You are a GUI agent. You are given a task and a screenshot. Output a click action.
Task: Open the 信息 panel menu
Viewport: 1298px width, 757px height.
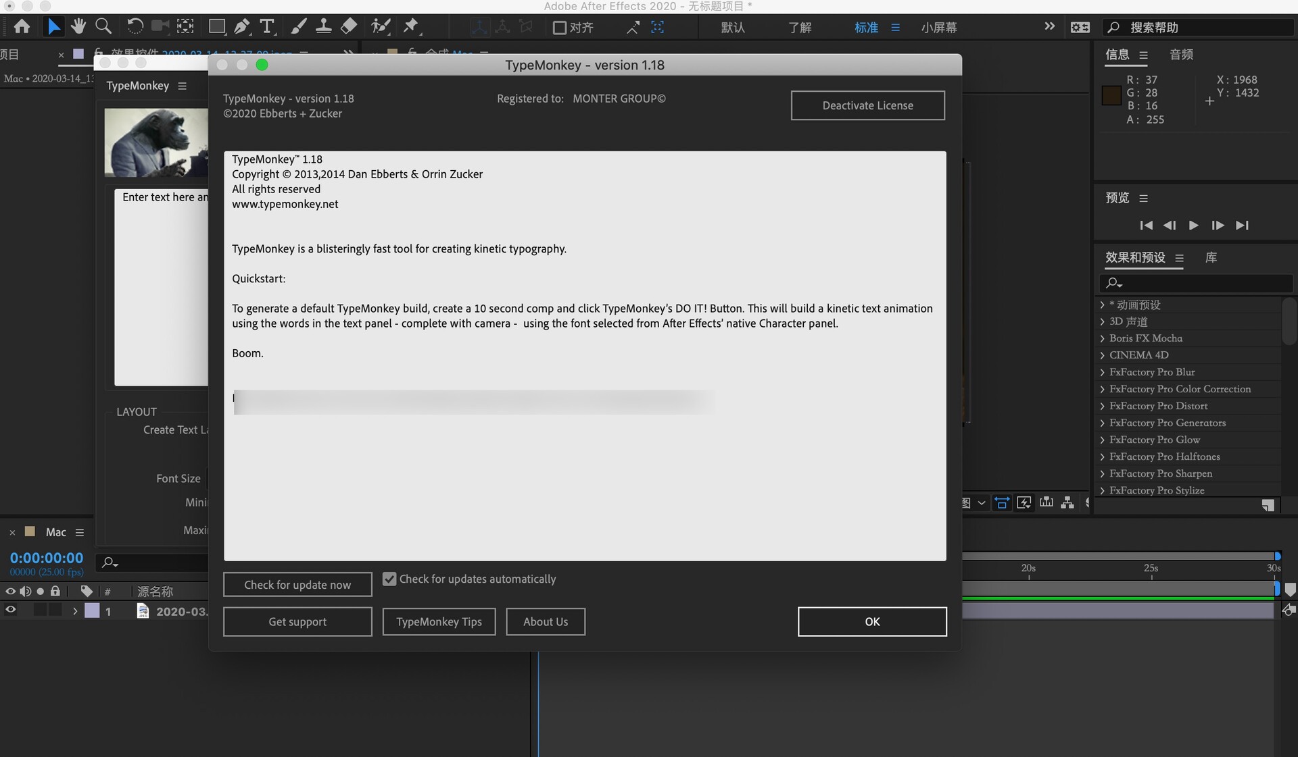[x=1143, y=55]
